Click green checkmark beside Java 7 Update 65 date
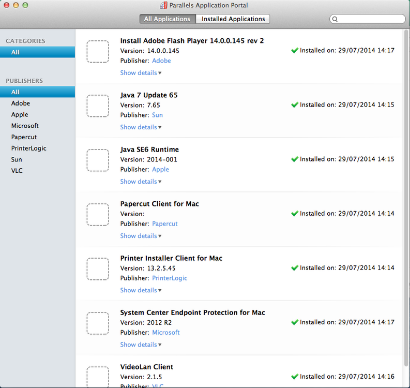The image size is (410, 388). point(295,105)
